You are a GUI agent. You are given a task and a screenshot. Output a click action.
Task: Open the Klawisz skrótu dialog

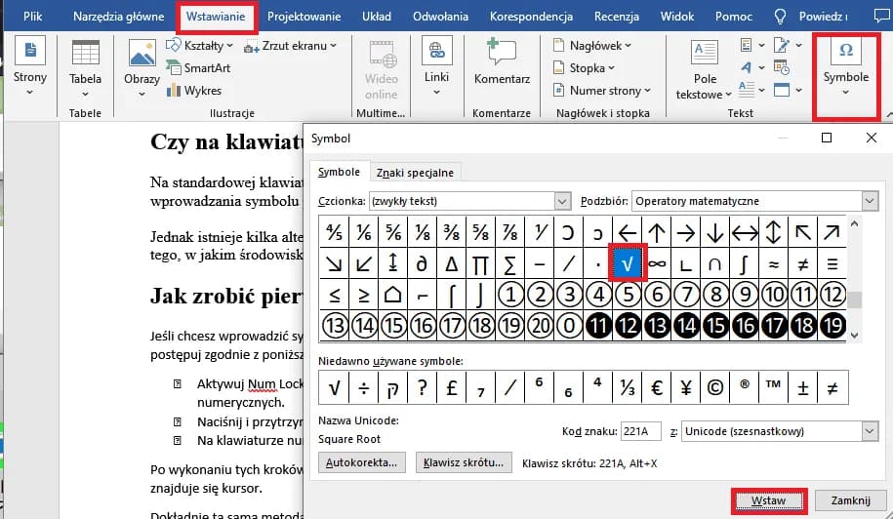pos(464,463)
